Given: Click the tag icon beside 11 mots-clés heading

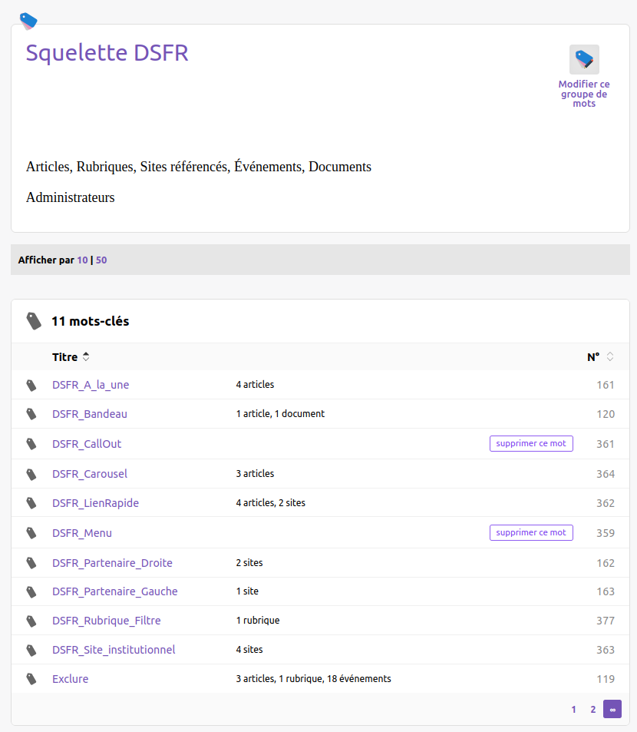Looking at the screenshot, I should 34,321.
